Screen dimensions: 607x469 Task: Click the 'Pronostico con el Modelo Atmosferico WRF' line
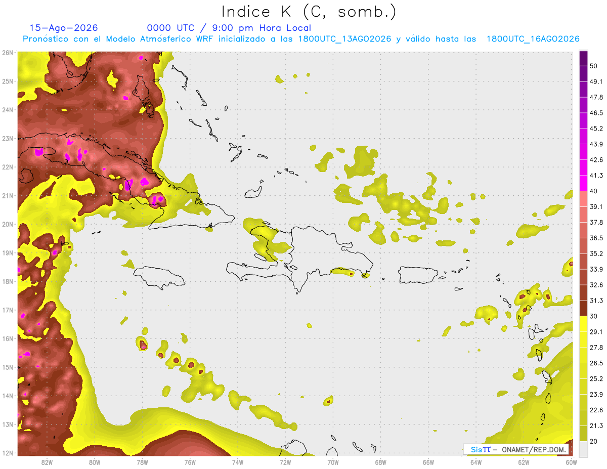[x=301, y=39]
